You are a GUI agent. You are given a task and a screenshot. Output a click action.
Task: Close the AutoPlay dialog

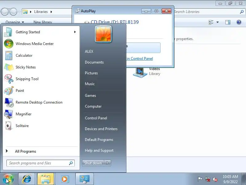[x=166, y=11]
